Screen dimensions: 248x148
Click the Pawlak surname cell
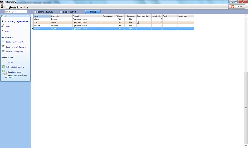pos(62,19)
